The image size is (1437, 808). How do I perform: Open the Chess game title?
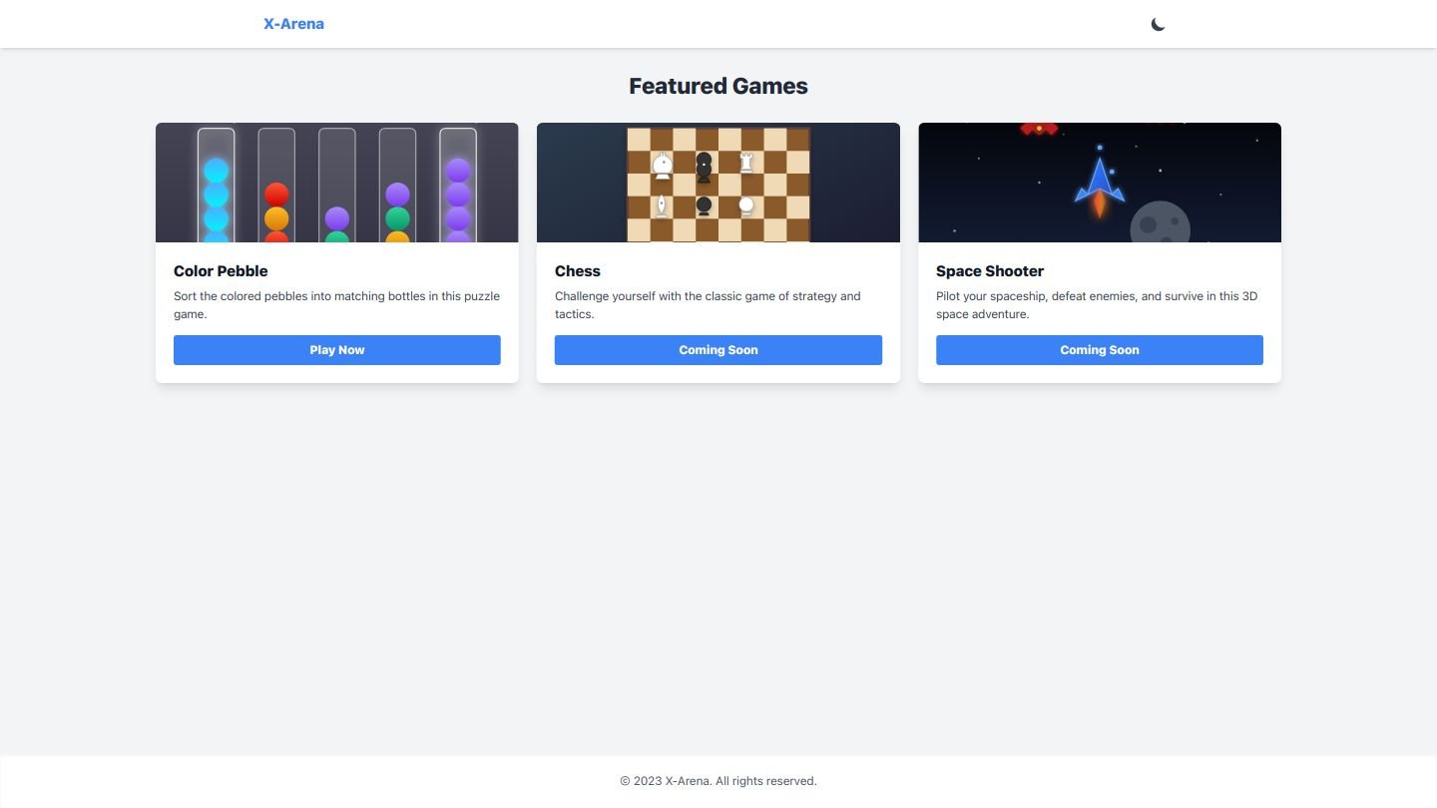578,271
